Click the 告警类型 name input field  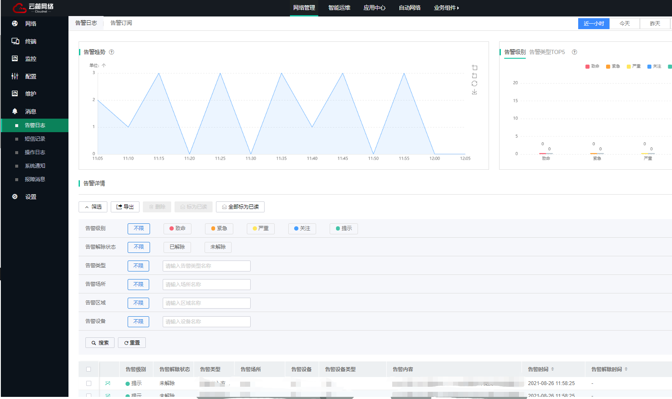[x=206, y=266]
